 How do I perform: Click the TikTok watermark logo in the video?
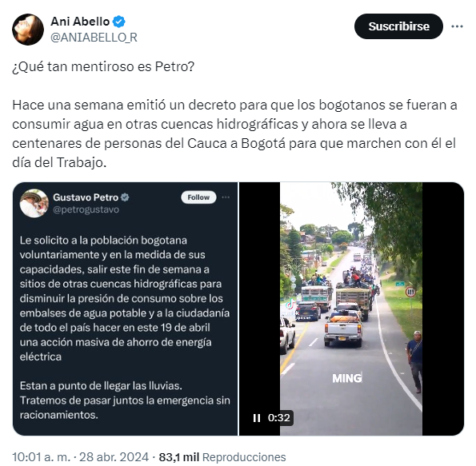(290, 304)
